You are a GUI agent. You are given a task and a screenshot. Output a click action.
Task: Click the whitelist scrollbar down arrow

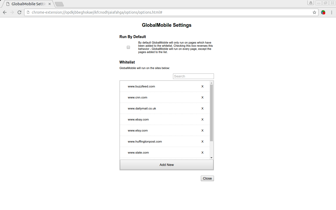pos(212,157)
